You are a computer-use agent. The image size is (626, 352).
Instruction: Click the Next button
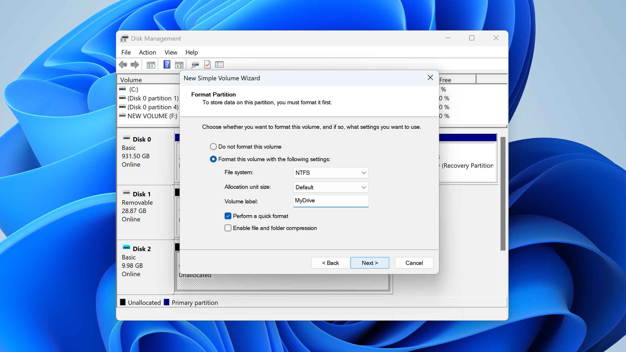[x=370, y=263]
